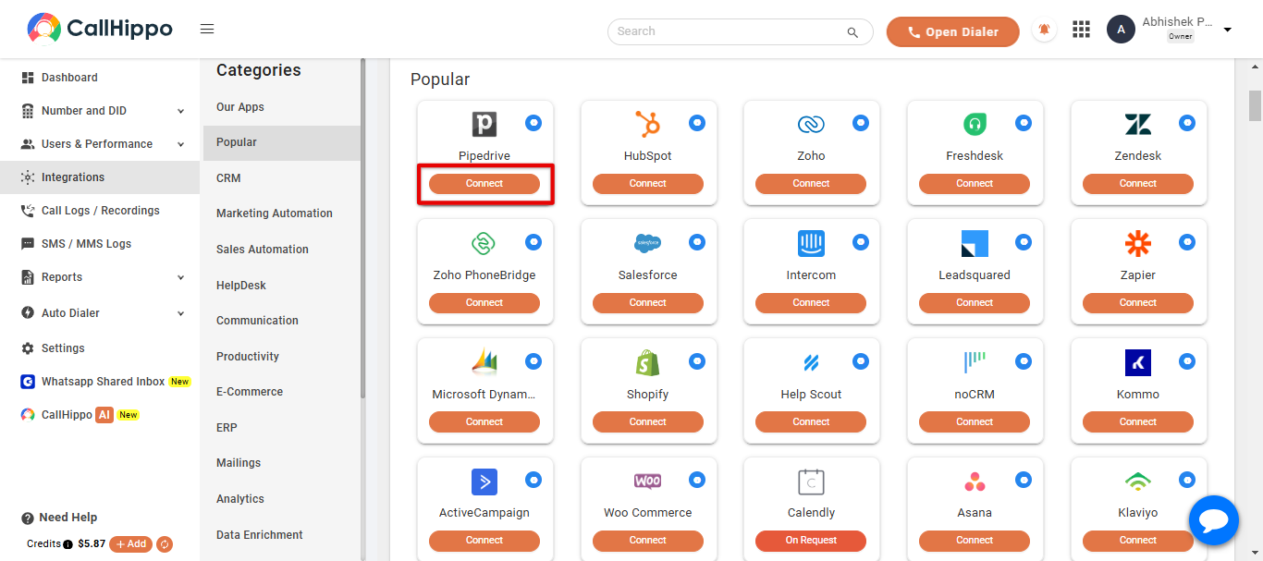Select the Pipedrive radio indicator

click(533, 123)
